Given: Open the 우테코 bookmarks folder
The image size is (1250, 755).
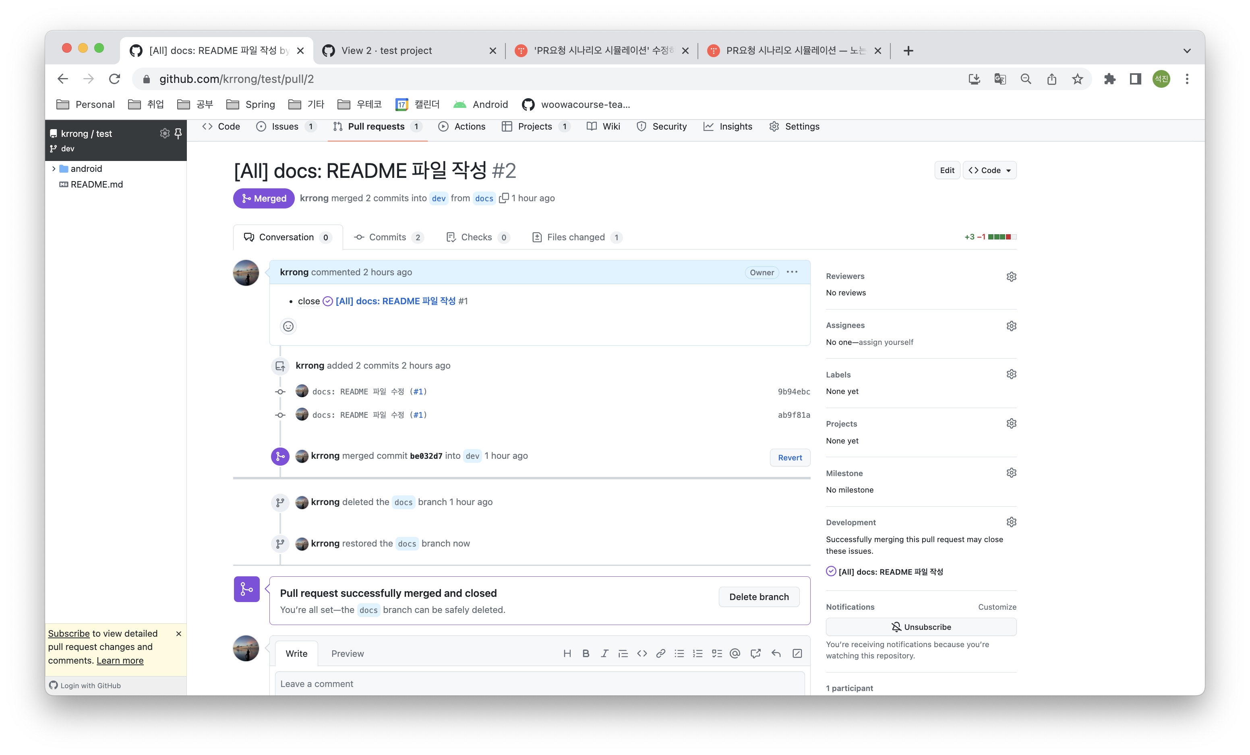Looking at the screenshot, I should [359, 105].
